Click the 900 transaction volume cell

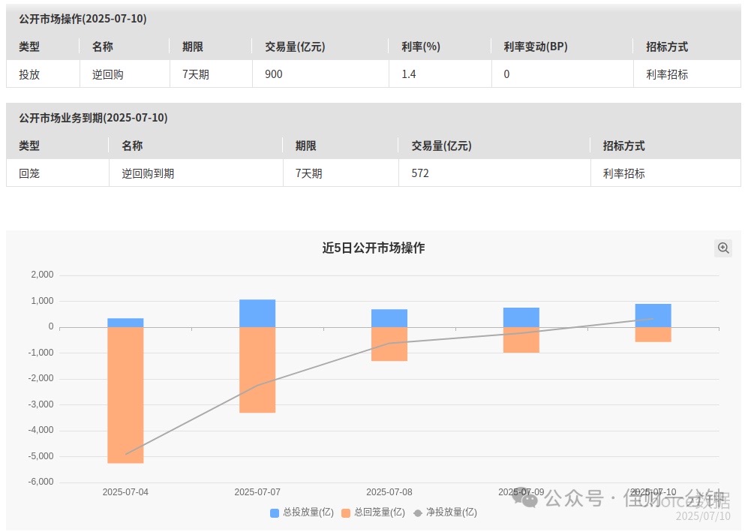pos(274,74)
